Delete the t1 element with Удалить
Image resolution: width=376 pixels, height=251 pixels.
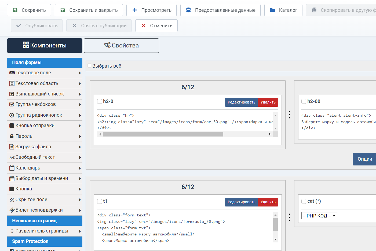[x=268, y=202]
